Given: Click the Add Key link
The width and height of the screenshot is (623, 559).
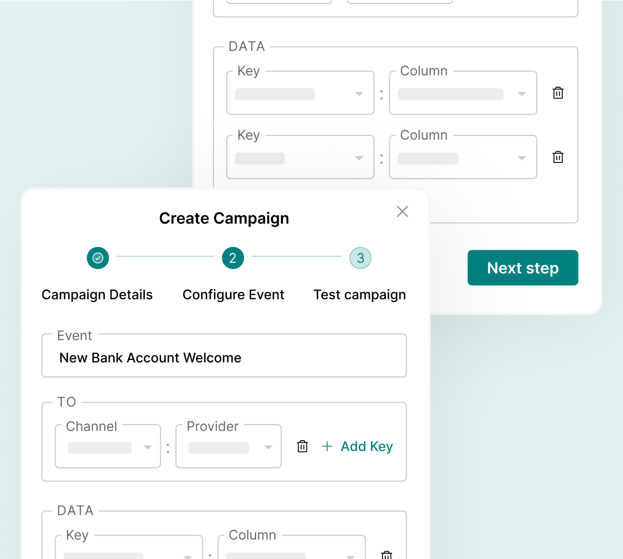Looking at the screenshot, I should coord(367,446).
